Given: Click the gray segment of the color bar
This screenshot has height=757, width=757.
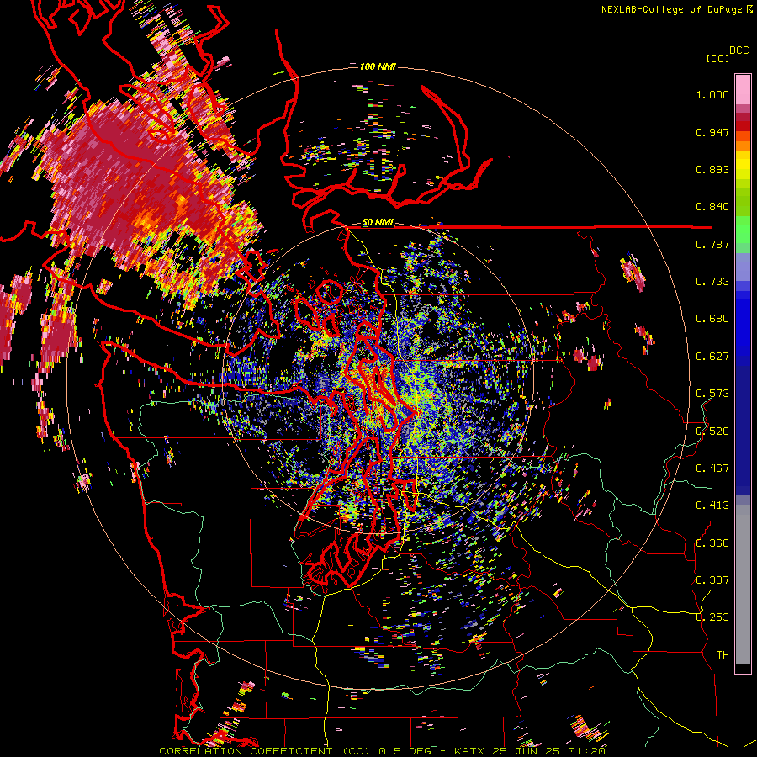Looking at the screenshot, I should click(x=743, y=585).
